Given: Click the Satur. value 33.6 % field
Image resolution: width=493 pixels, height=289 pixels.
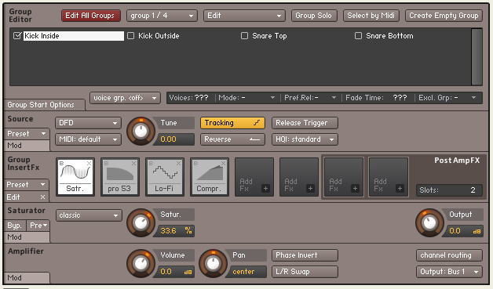Looking at the screenshot, I should [175, 231].
